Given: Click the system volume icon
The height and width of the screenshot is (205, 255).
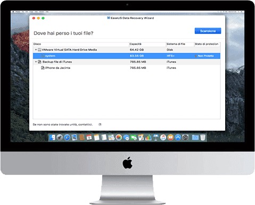Looking at the screenshot, I should (x=43, y=56).
